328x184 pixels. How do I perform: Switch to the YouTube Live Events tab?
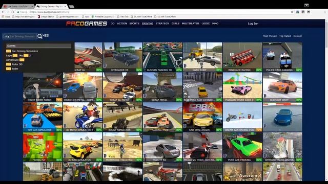[x=17, y=7]
